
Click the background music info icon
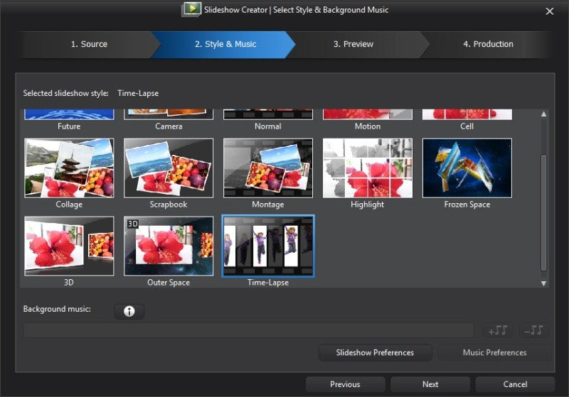(129, 311)
